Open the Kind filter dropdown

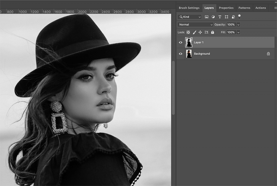(x=190, y=17)
